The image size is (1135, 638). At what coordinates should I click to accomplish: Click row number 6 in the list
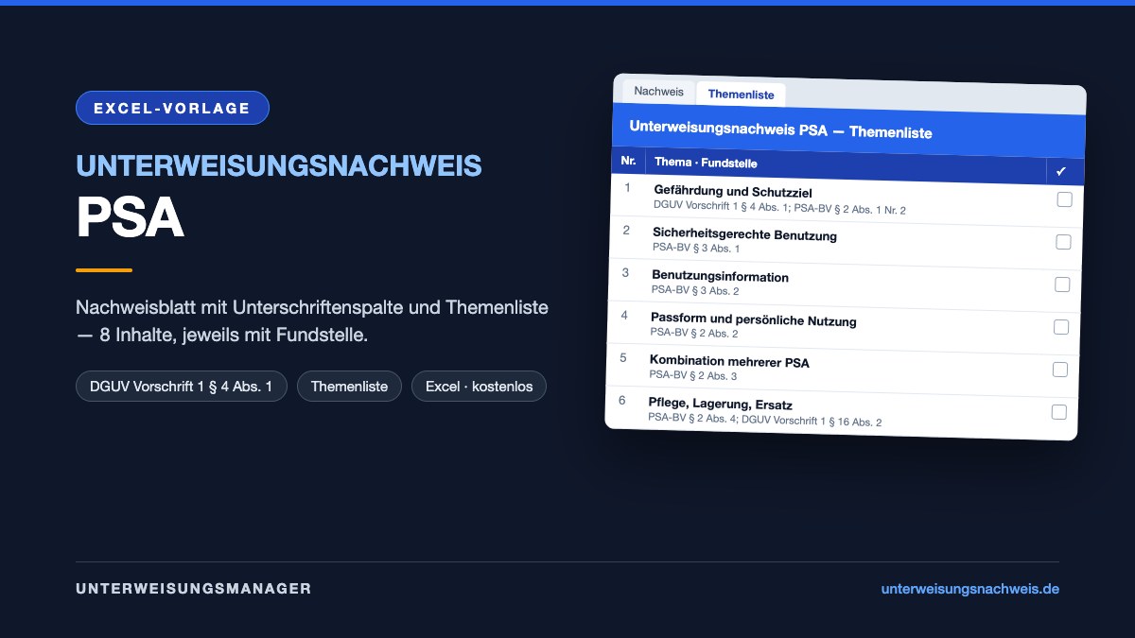(x=622, y=400)
